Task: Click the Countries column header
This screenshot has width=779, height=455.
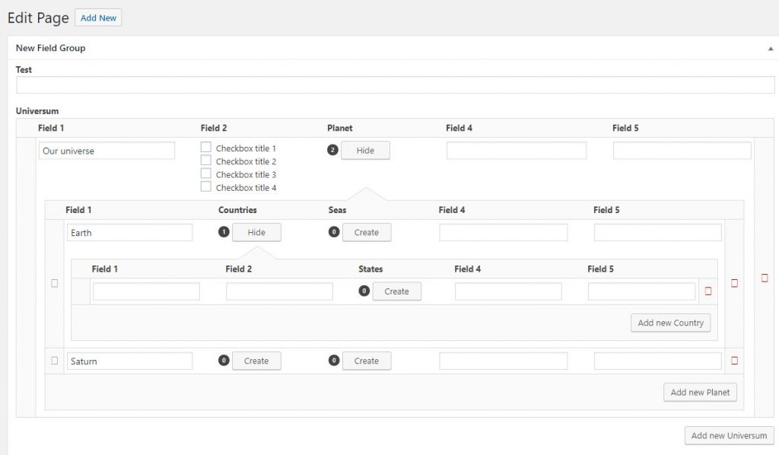Action: pos(237,209)
